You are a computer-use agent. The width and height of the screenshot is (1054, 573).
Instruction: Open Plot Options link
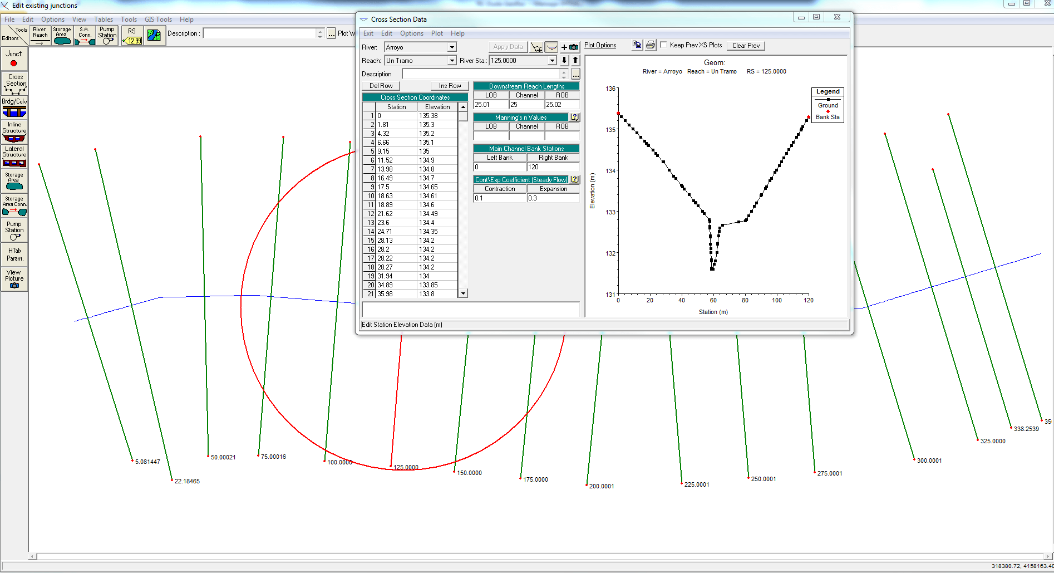click(600, 45)
